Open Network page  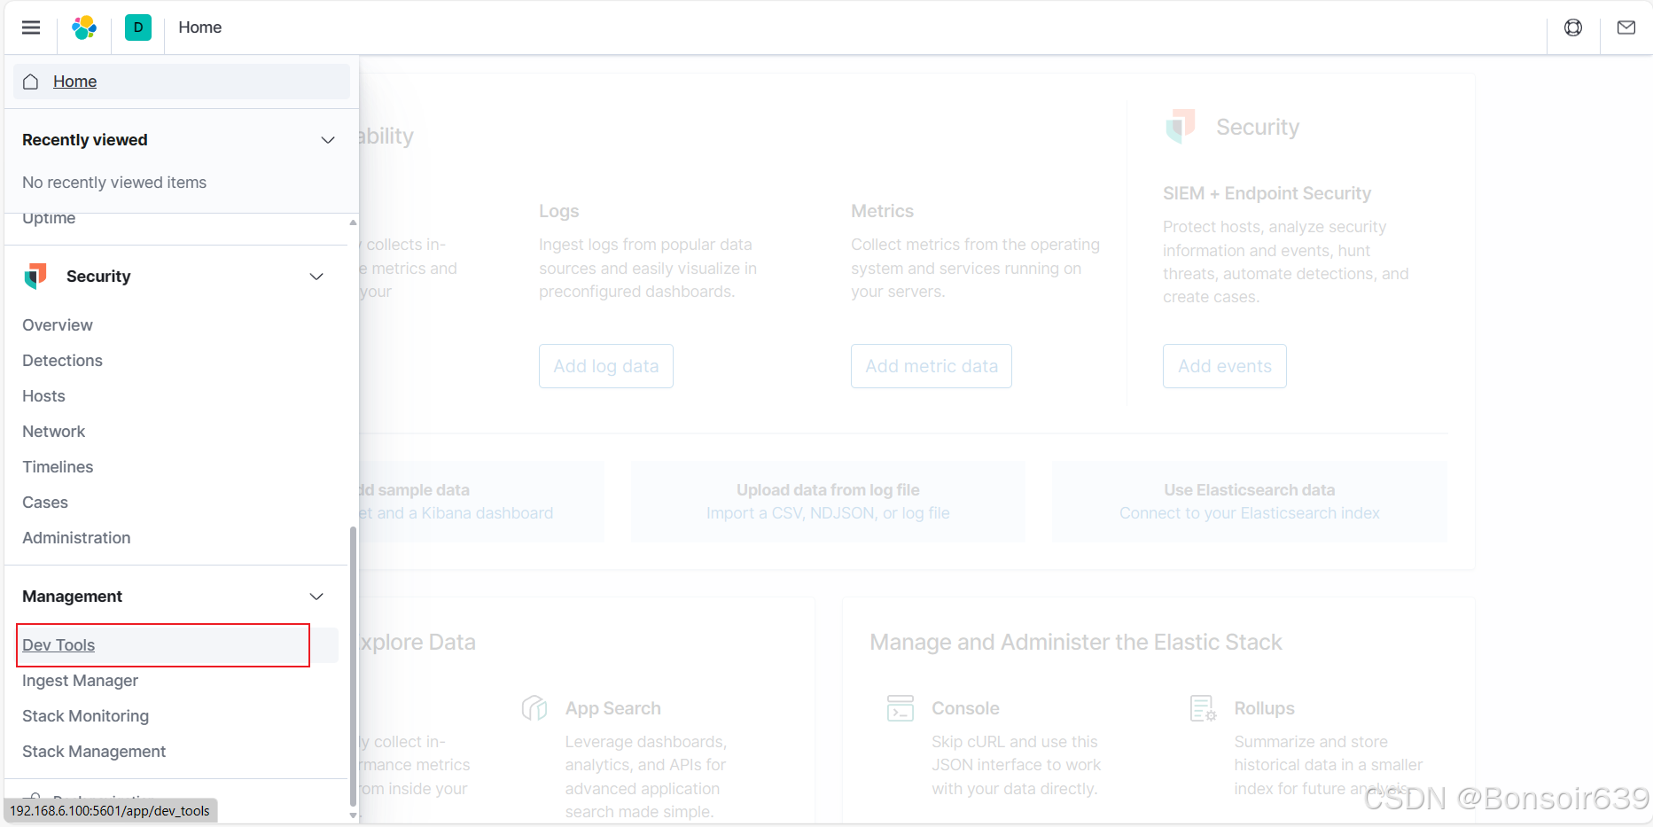53,432
